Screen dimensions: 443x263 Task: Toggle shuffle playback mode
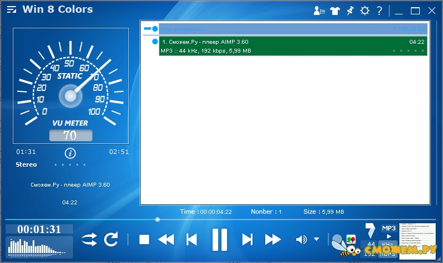pyautogui.click(x=89, y=240)
